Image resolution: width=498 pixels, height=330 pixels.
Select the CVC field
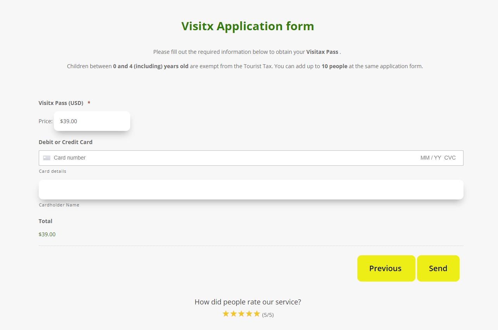coord(450,158)
